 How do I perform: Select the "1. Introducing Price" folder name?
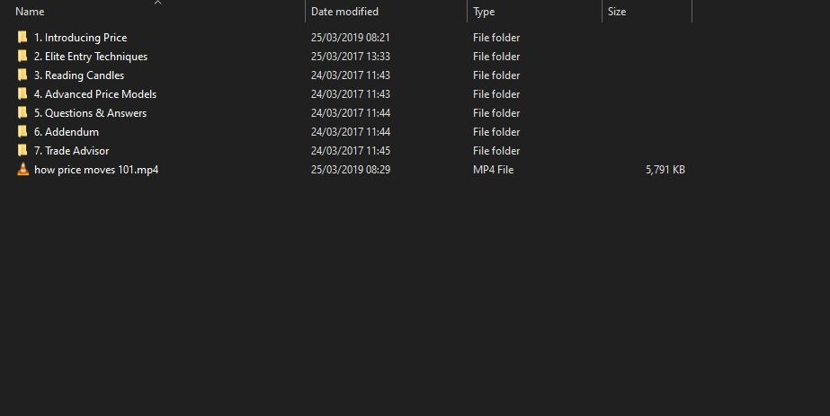(x=80, y=38)
